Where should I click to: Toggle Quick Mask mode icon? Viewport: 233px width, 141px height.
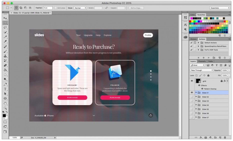5,122
